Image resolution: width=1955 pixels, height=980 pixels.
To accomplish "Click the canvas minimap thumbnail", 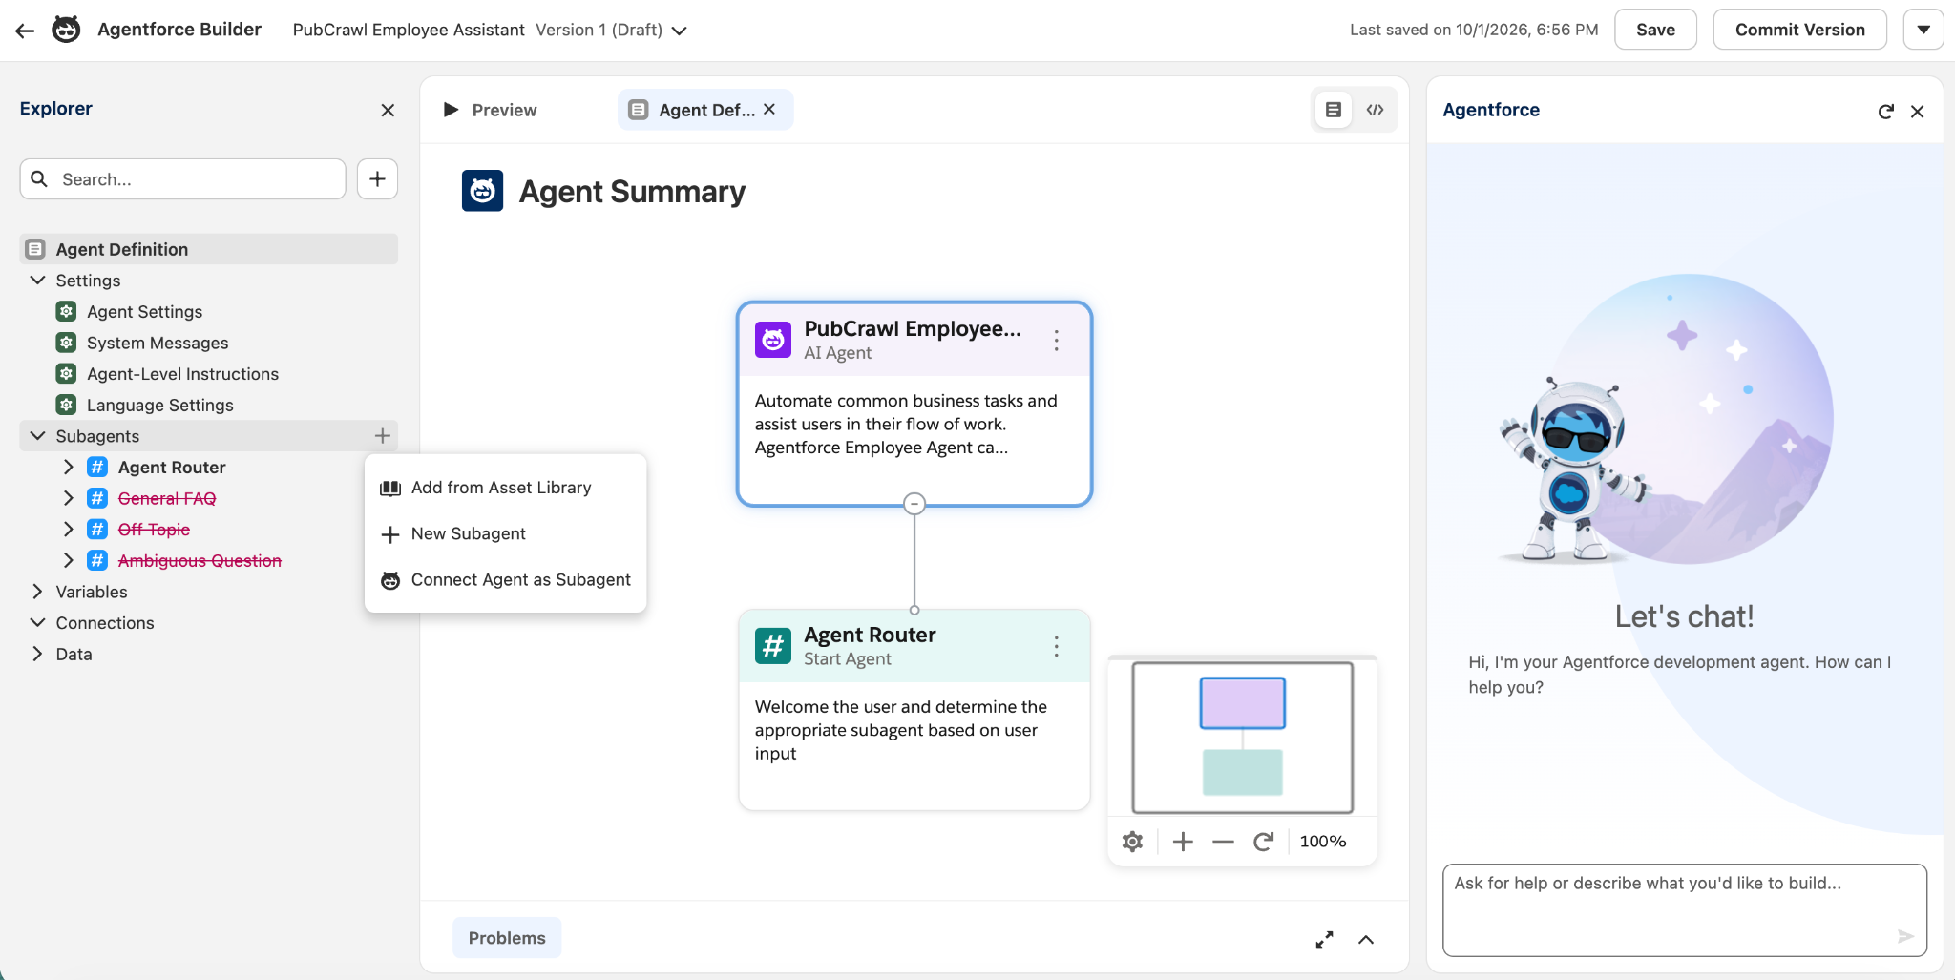I will tap(1242, 737).
